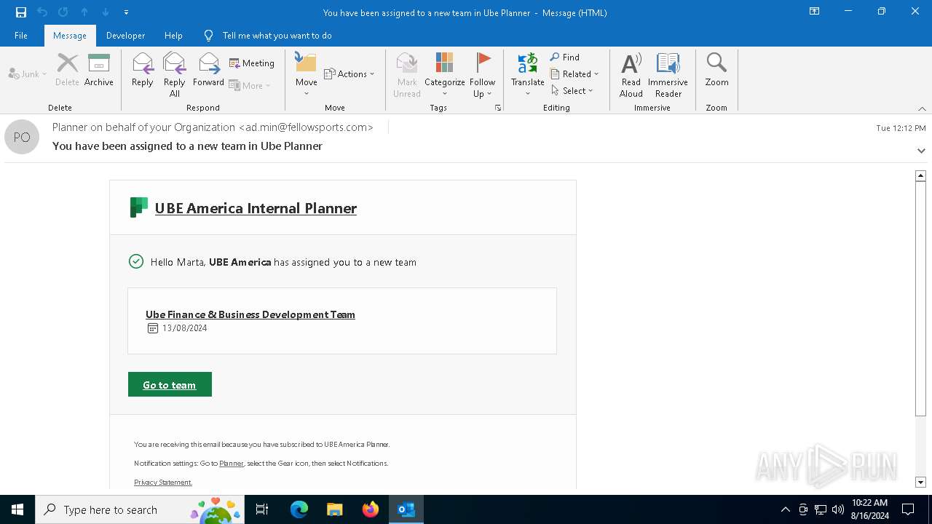Switch to the Developer tab
Image resolution: width=932 pixels, height=524 pixels.
click(125, 36)
